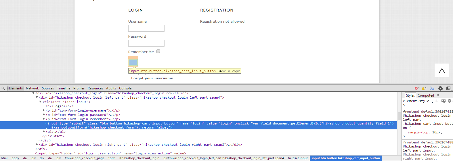Viewport: 453px width, 161px height.
Task: Click the highlighted Login submit button
Action: (133, 63)
